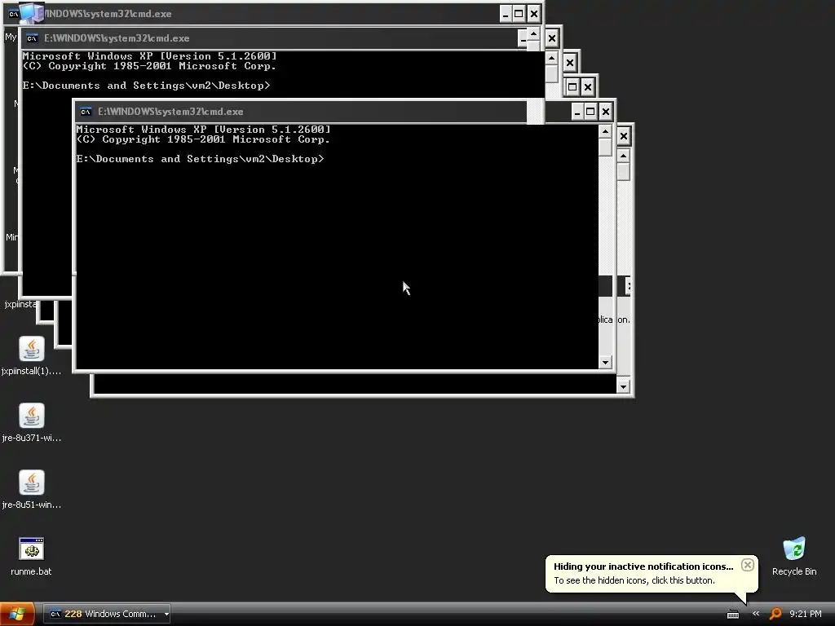This screenshot has width=835, height=626.
Task: Click the front cmd window title bar text
Action: tap(170, 112)
